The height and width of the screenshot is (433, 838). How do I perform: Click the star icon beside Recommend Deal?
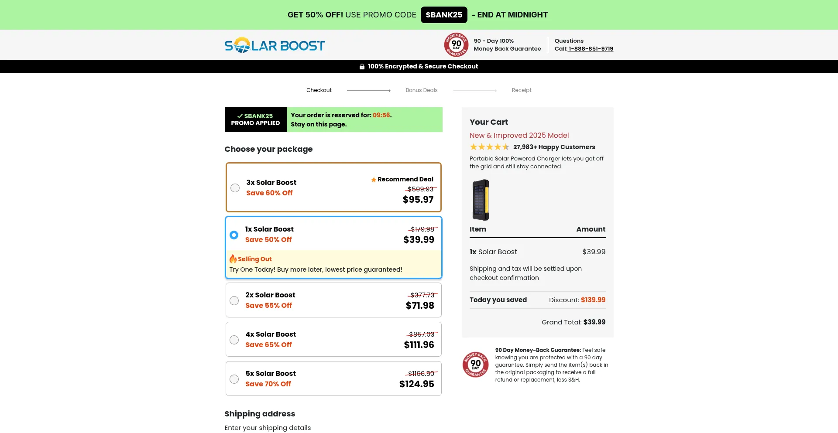click(374, 180)
